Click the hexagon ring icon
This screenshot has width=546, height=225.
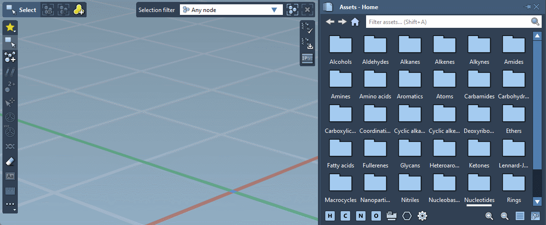[x=407, y=216]
